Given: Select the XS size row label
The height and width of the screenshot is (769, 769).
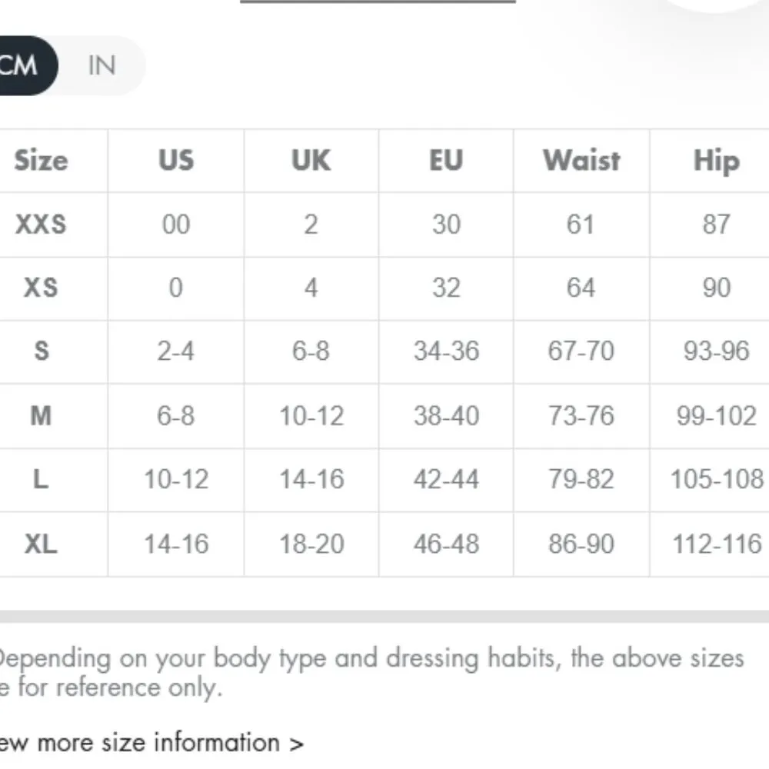Looking at the screenshot, I should click(x=41, y=288).
